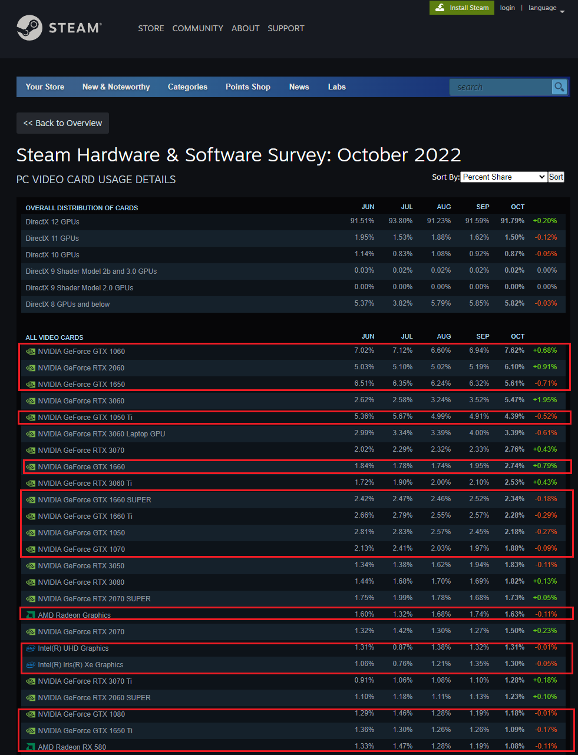The height and width of the screenshot is (755, 578).
Task: Click DirectX 8 GPUs and below label
Action: click(x=68, y=304)
